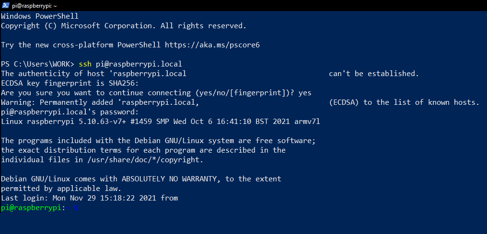Click the yellow ssh command word
Image resolution: width=487 pixels, height=234 pixels.
click(85, 64)
